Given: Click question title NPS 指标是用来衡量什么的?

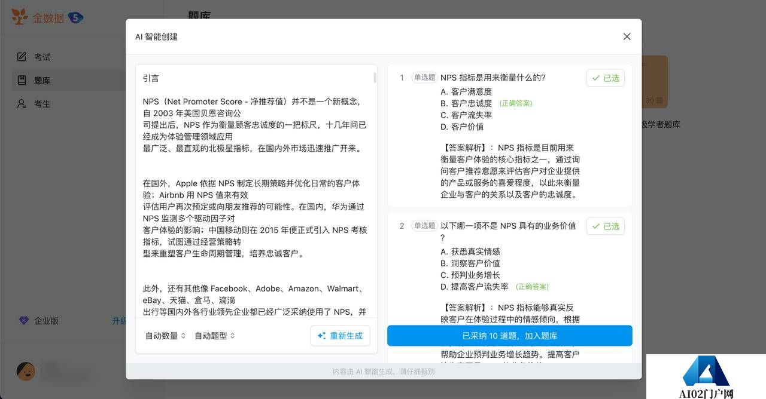Looking at the screenshot, I should coord(493,78).
